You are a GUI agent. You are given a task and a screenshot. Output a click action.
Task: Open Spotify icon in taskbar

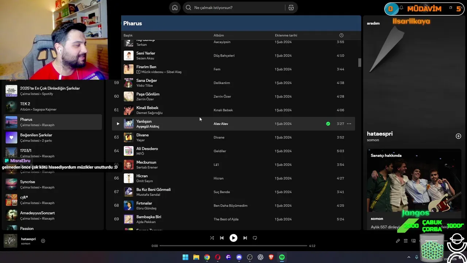pos(282,257)
